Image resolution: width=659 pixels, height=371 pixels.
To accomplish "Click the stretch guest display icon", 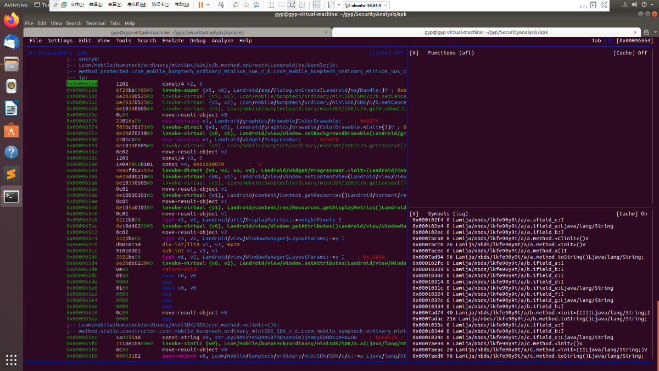I will pyautogui.click(x=331, y=4).
